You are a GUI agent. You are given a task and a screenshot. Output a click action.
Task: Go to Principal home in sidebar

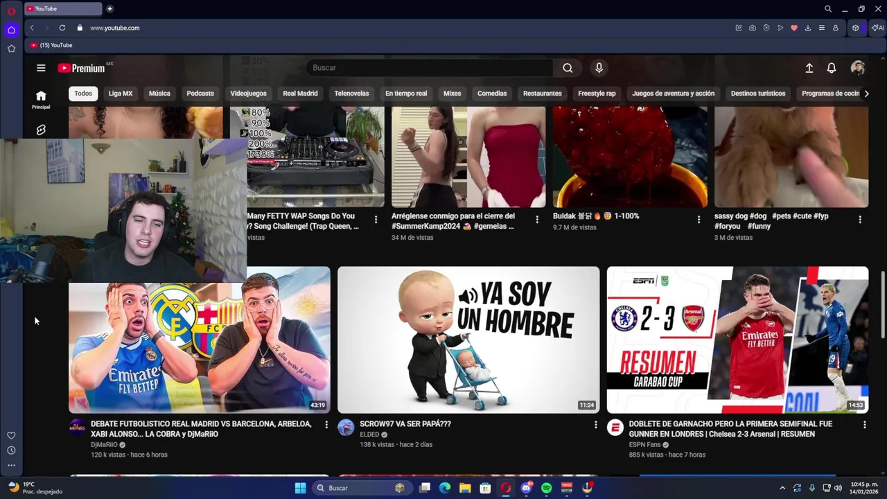[x=41, y=100]
